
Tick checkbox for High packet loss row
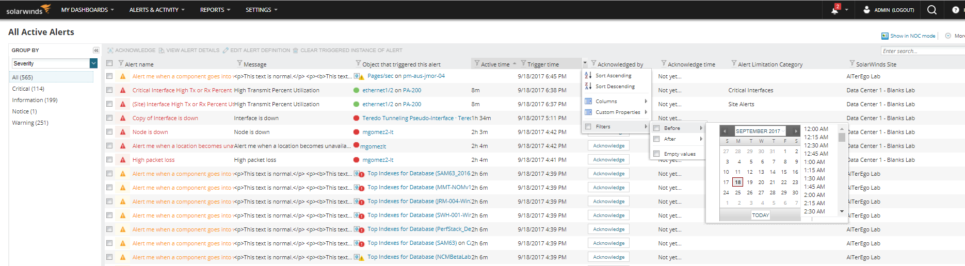(109, 160)
